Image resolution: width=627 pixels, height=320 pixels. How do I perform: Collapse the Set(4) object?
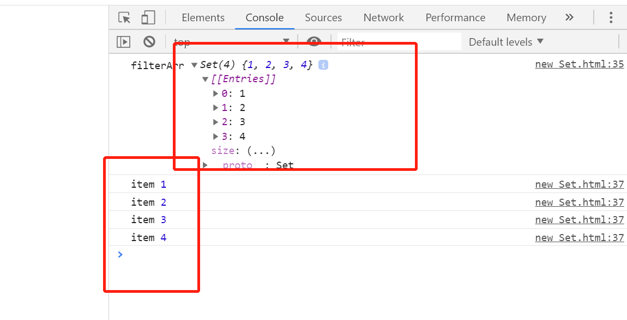pos(195,65)
